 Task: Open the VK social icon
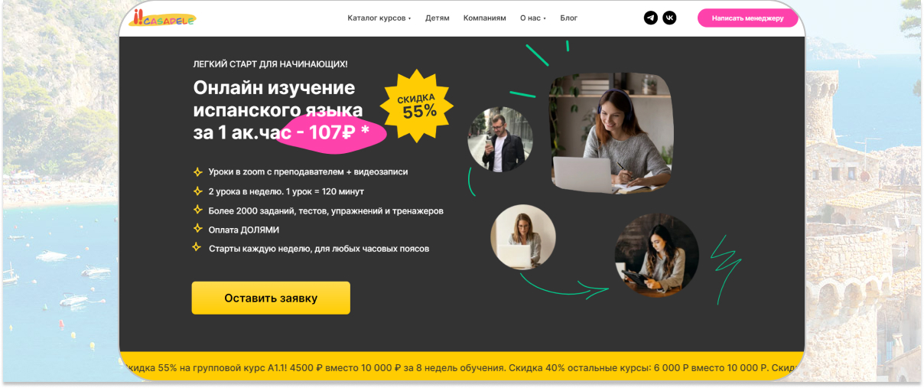tap(669, 18)
